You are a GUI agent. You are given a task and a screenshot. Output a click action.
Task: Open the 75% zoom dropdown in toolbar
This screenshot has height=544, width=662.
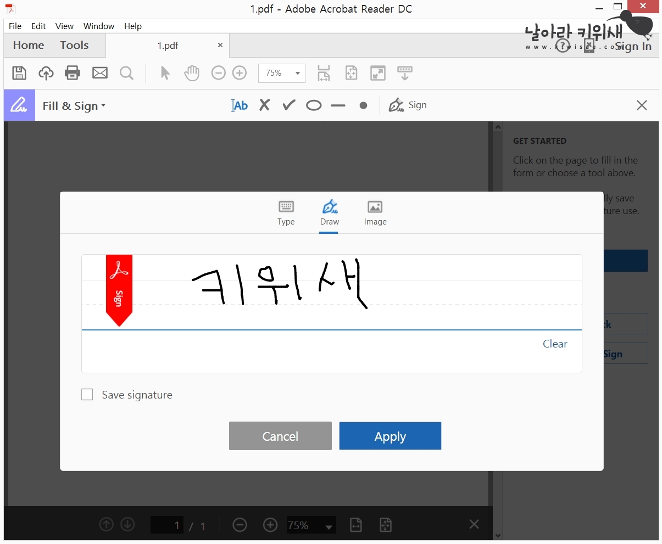point(282,73)
